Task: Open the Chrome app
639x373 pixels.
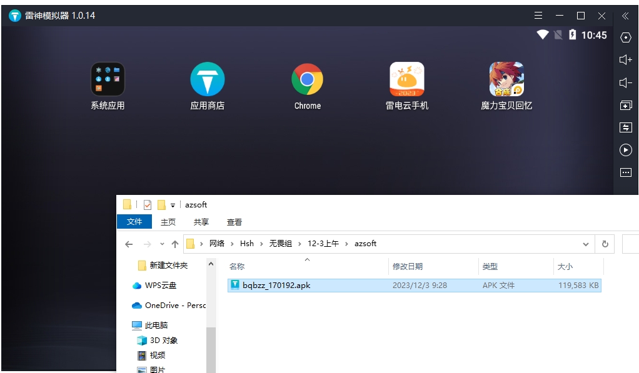Action: (x=307, y=79)
